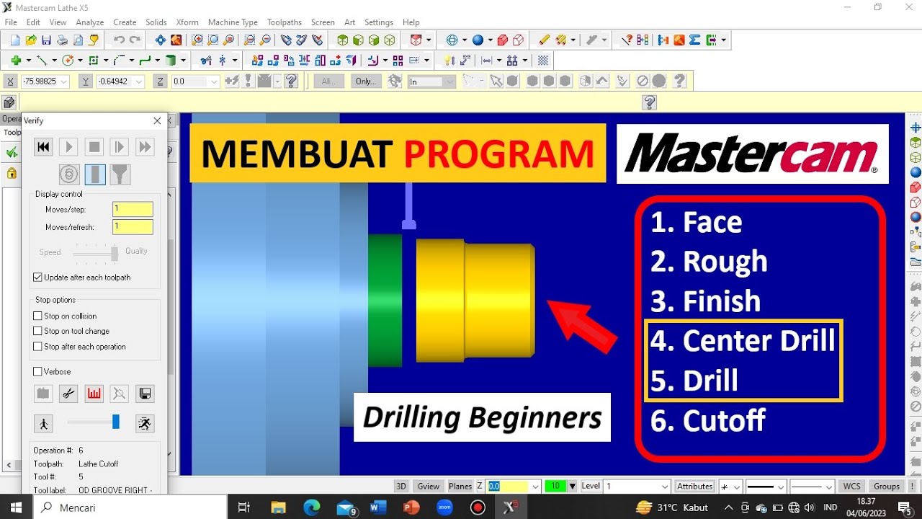Click the simulation speed slider with blue handle
This screenshot has width=922, height=519.
[x=94, y=422]
